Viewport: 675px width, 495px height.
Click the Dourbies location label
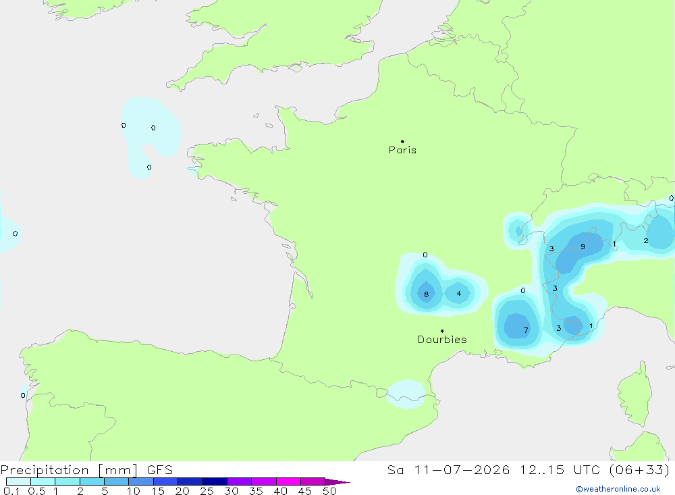(442, 340)
